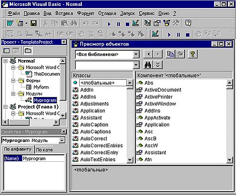Collapse the Normal project node
This screenshot has width=236, height=195.
tap(5, 61)
